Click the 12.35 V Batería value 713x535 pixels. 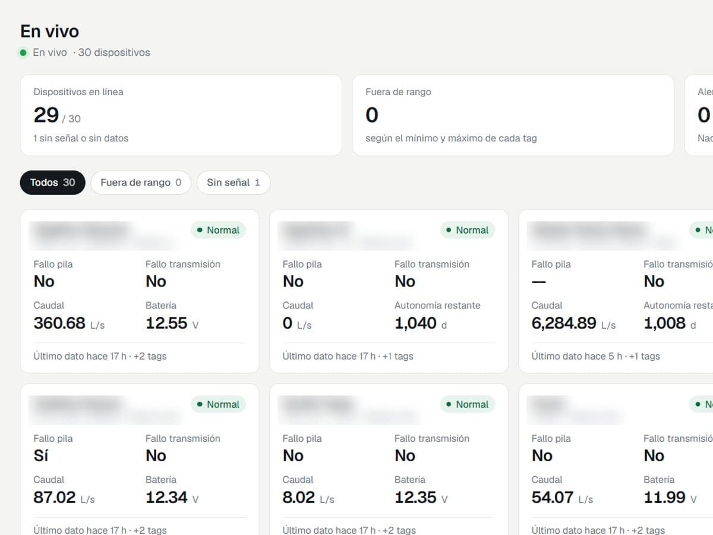point(421,498)
